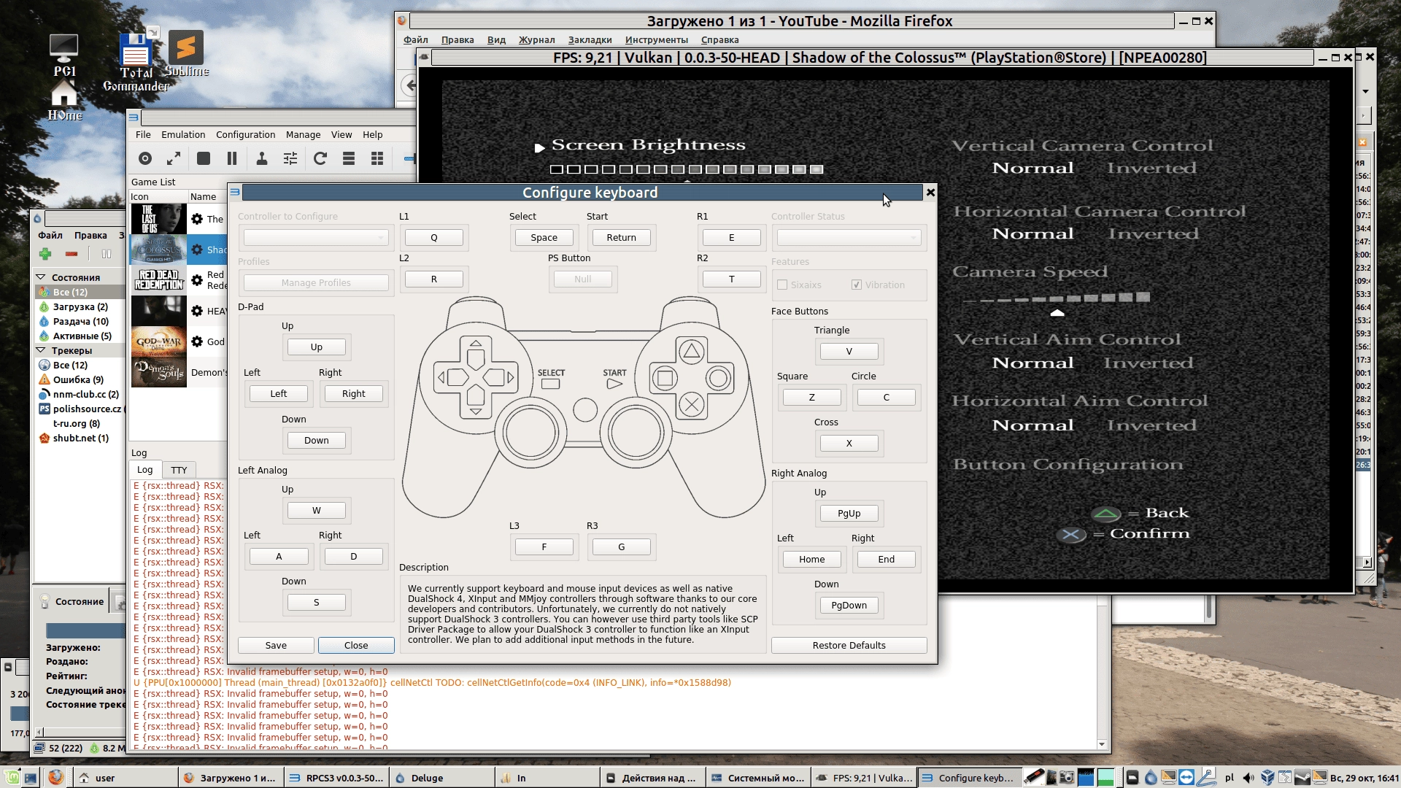Collapse the Трекеры tree section in Deluge
The width and height of the screenshot is (1401, 788).
coord(41,350)
